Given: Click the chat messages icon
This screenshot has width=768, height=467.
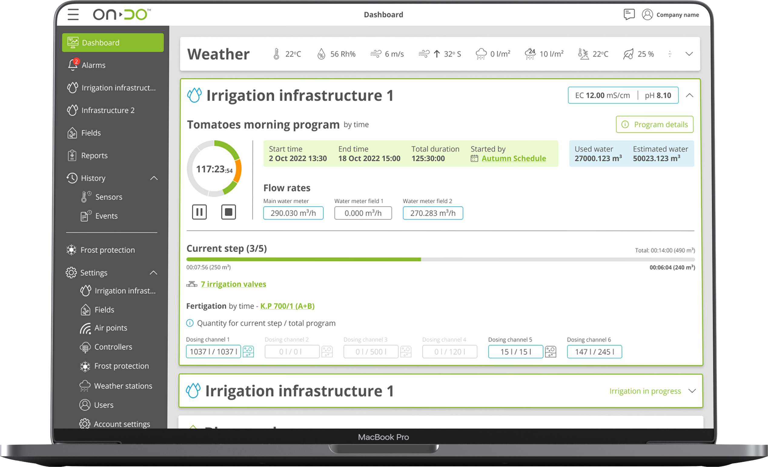Looking at the screenshot, I should coord(629,14).
